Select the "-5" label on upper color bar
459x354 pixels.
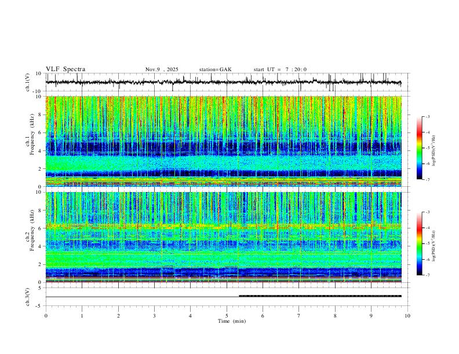[427, 148]
